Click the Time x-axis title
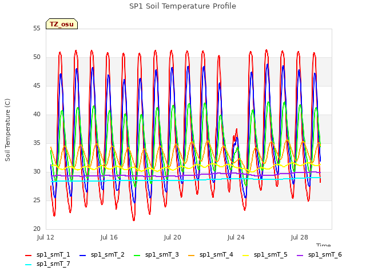 point(324,245)
